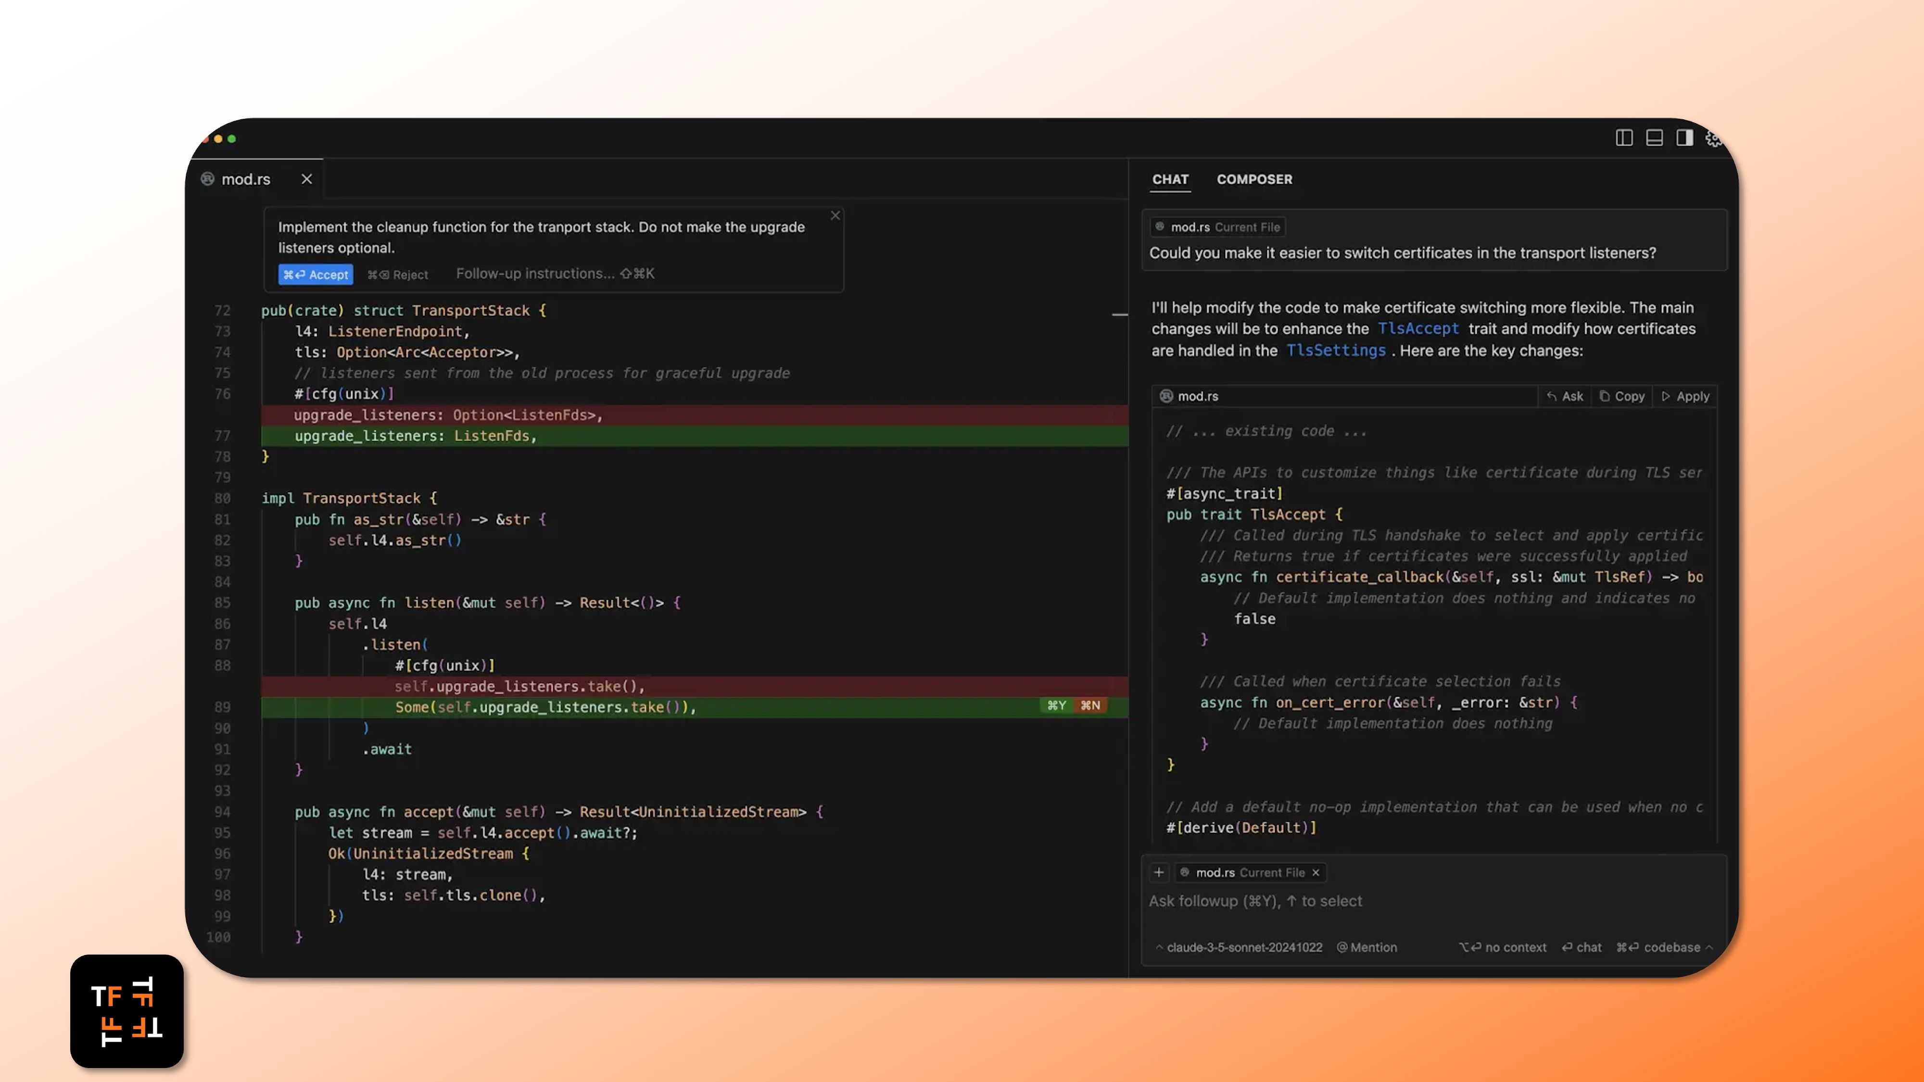Reject the diff hunk with ⌘N
Viewport: 1924px width, 1082px height.
coord(1090,705)
